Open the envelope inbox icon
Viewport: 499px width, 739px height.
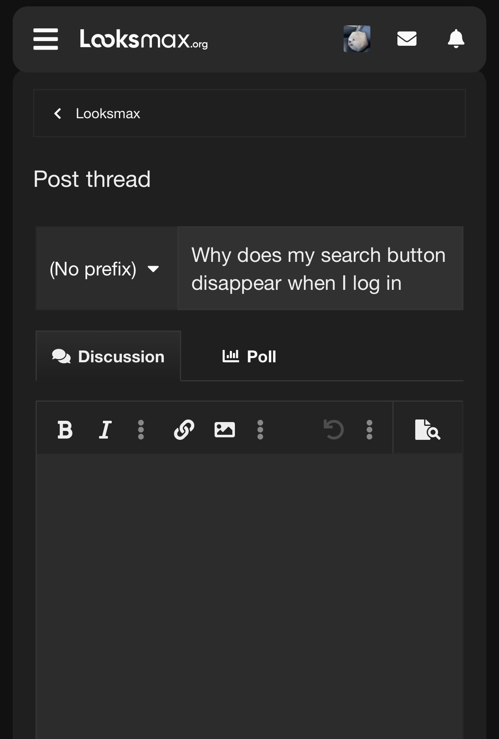(407, 39)
